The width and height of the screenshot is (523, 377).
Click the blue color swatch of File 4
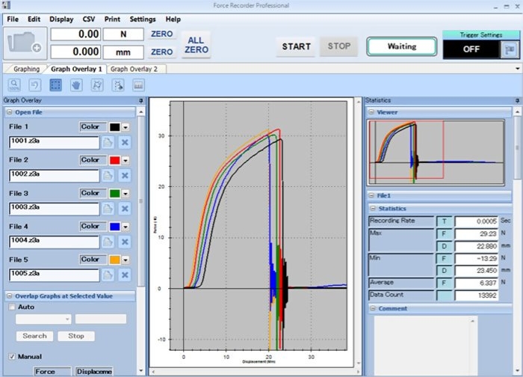tap(114, 226)
